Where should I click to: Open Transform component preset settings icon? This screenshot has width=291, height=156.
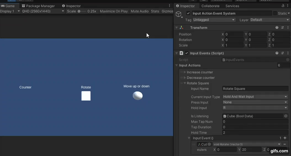(282, 27)
